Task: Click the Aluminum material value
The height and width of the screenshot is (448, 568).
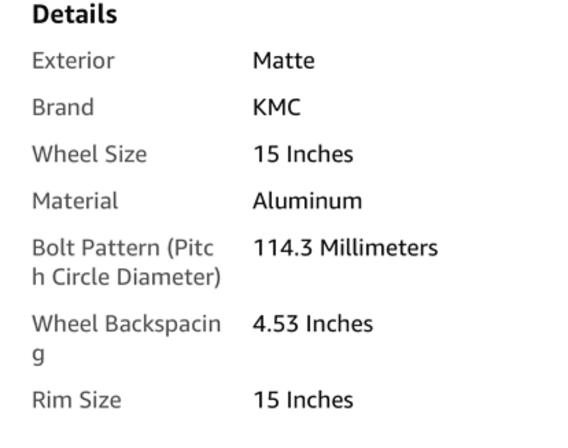Action: point(307,201)
